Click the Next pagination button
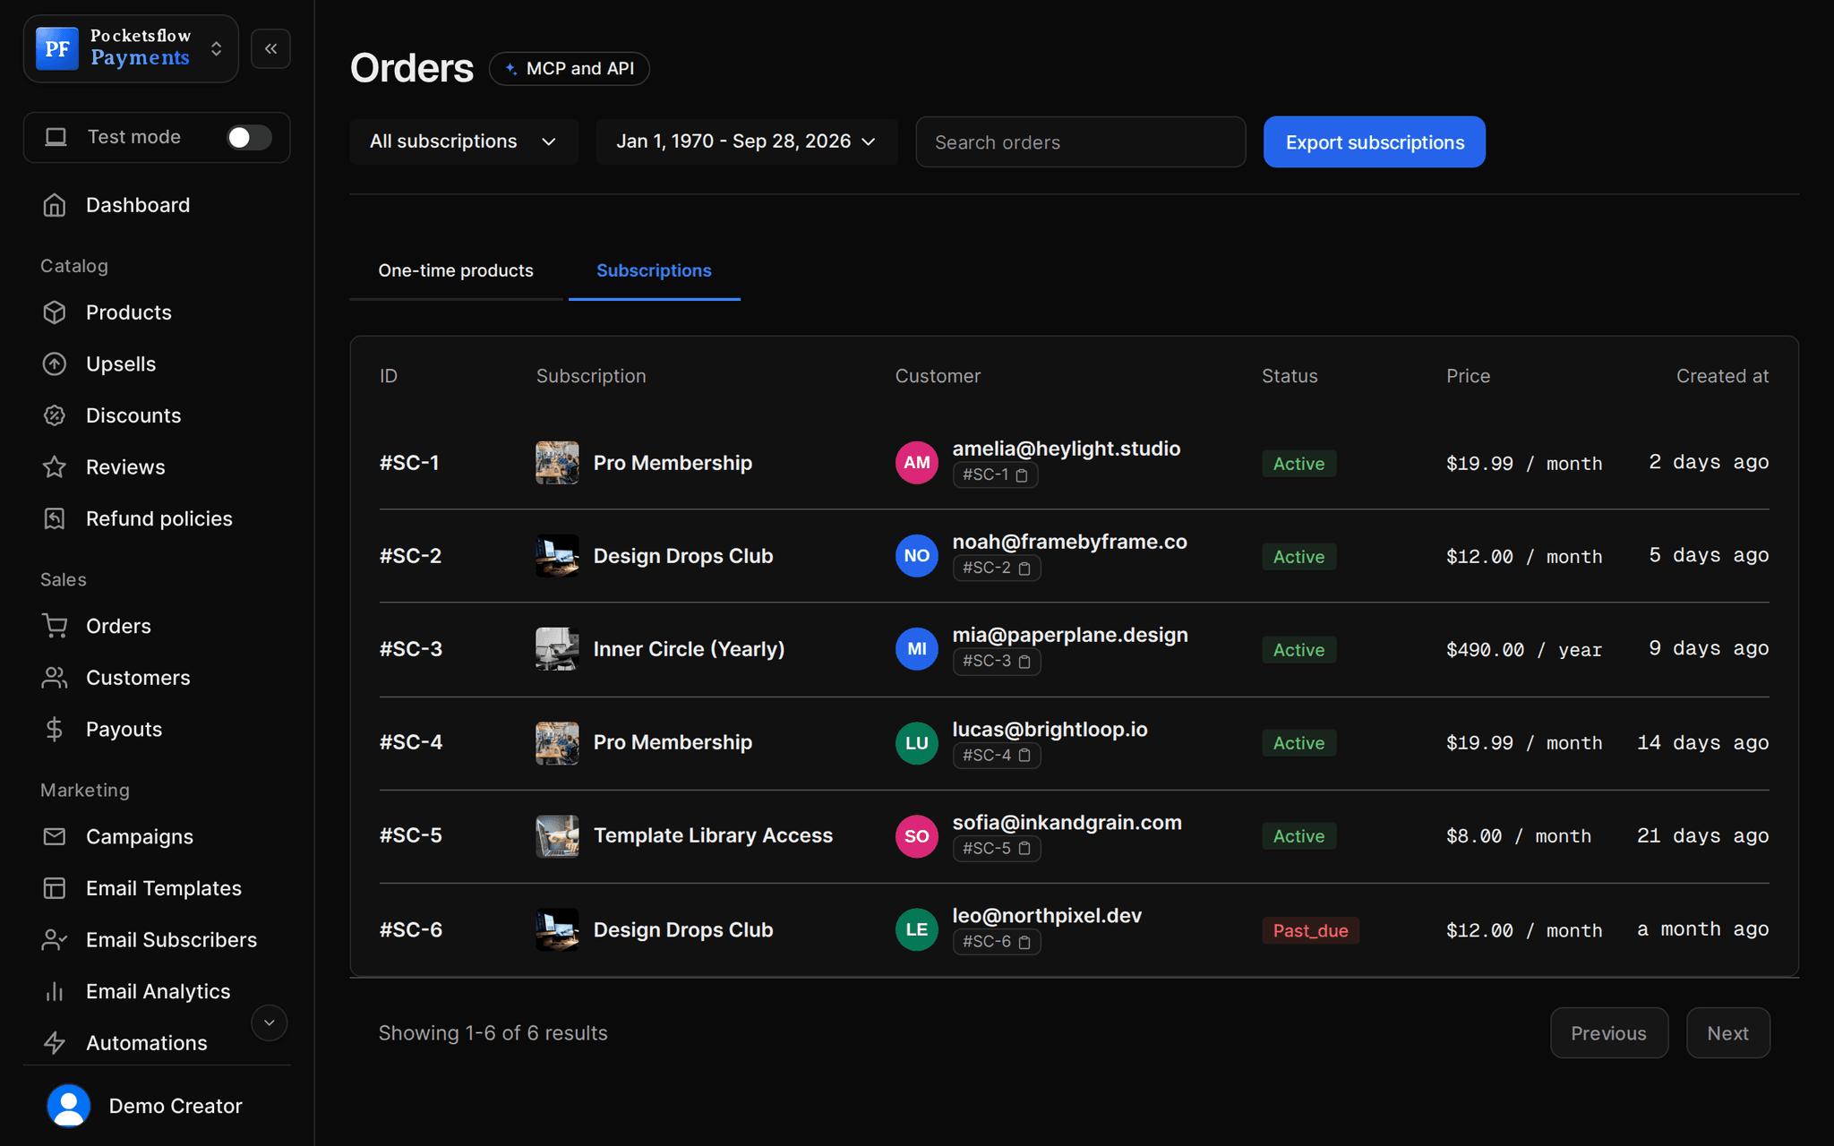Viewport: 1834px width, 1146px height. point(1727,1033)
